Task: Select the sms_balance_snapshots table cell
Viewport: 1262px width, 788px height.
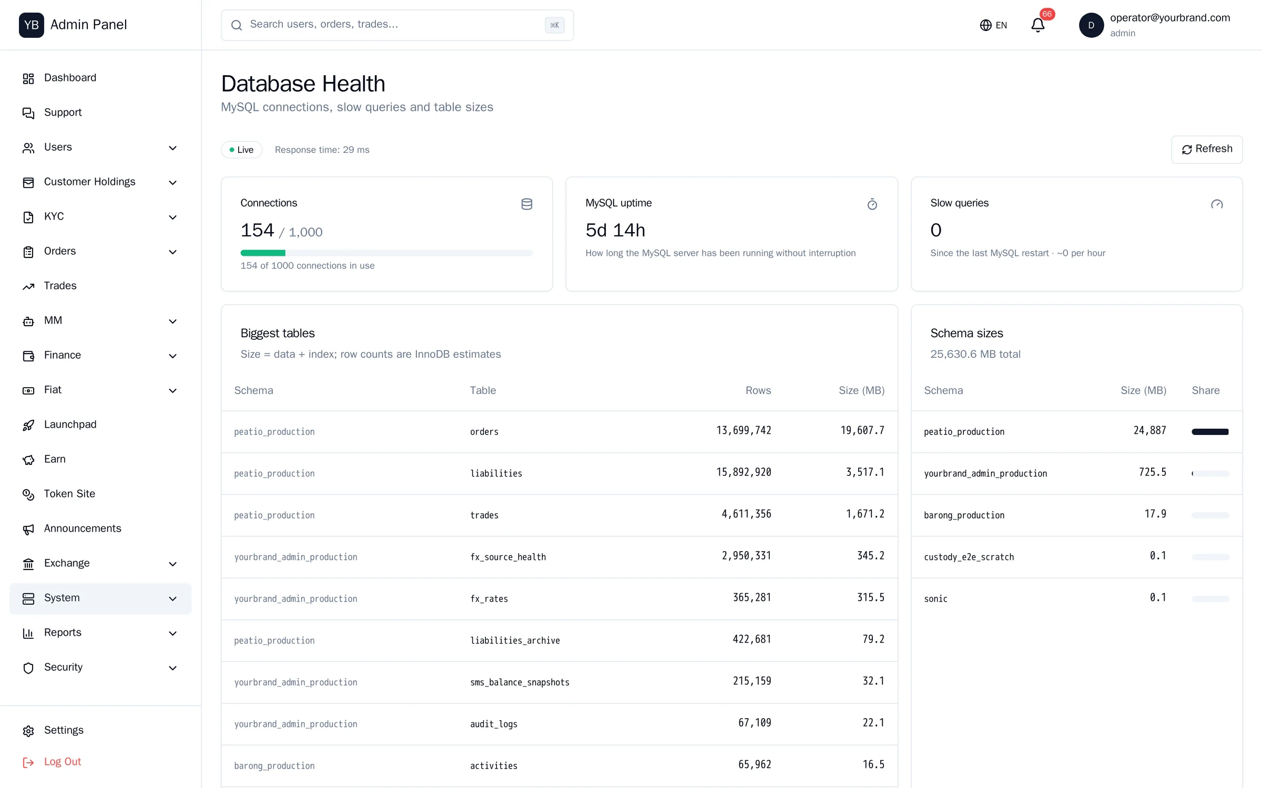Action: [x=520, y=682]
